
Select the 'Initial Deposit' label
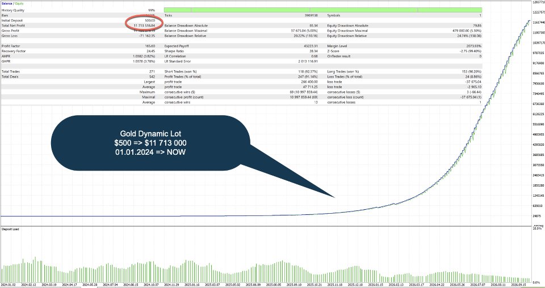point(12,20)
